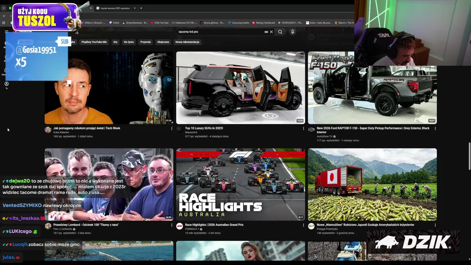Open title Prawdziwy Lombard - Odcinek 100
Screen dimensions: 471x265
(86, 225)
